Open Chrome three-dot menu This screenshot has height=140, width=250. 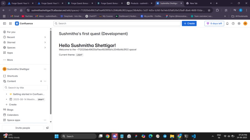point(247,10)
